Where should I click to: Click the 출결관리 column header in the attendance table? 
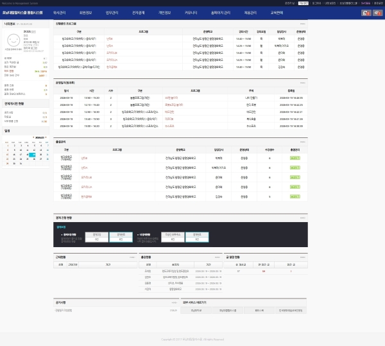(295, 150)
